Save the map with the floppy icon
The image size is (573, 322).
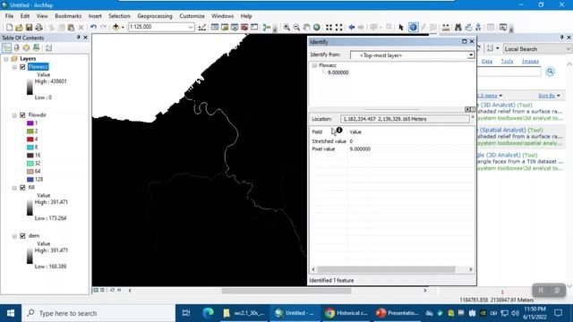point(29,28)
